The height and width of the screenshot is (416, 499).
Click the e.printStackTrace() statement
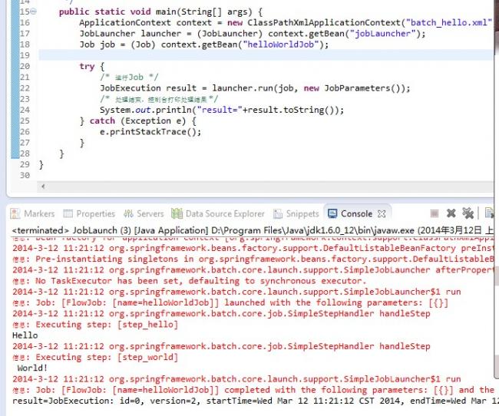(x=150, y=131)
